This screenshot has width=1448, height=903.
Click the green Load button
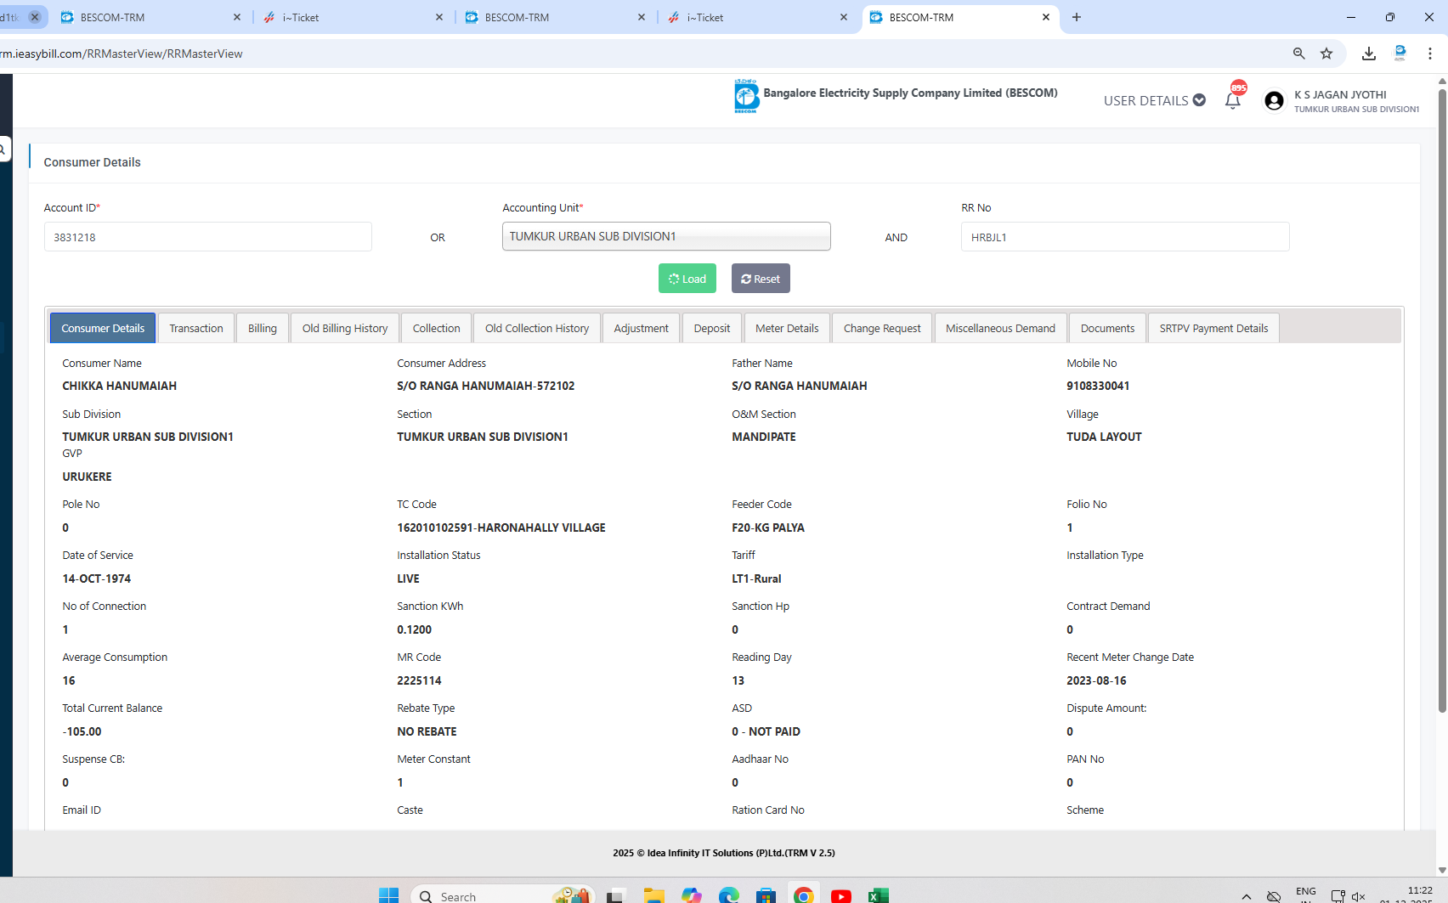(687, 279)
